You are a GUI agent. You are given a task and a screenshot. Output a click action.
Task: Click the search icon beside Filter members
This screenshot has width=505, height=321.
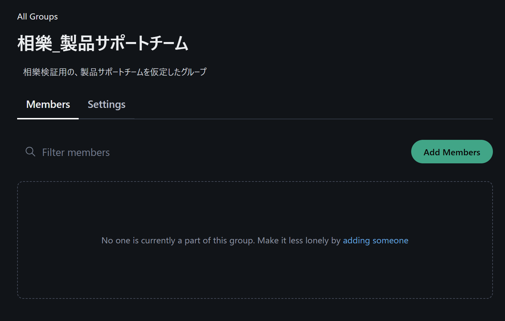click(30, 152)
